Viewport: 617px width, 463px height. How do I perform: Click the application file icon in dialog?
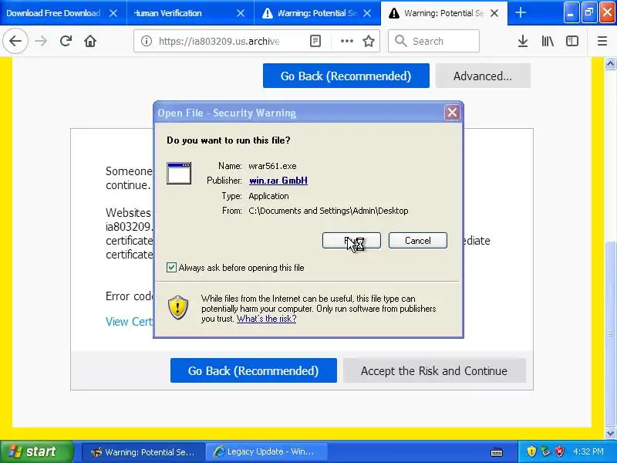click(179, 173)
